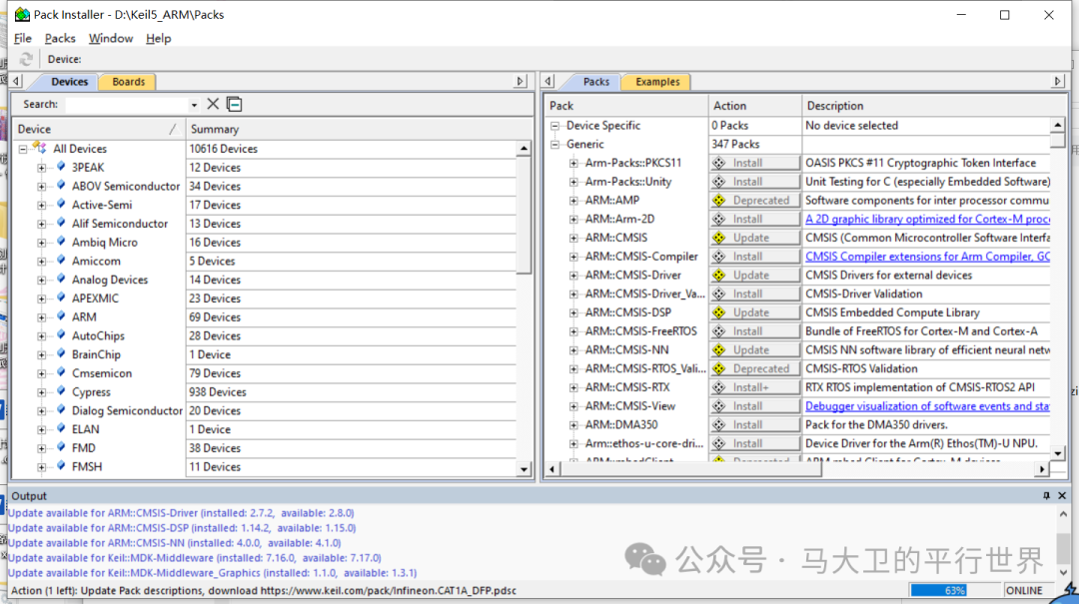The height and width of the screenshot is (604, 1079).
Task: Collapse the All Devices tree
Action: 21,148
